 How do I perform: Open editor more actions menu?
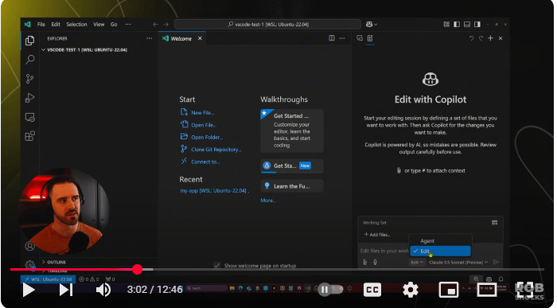click(342, 38)
